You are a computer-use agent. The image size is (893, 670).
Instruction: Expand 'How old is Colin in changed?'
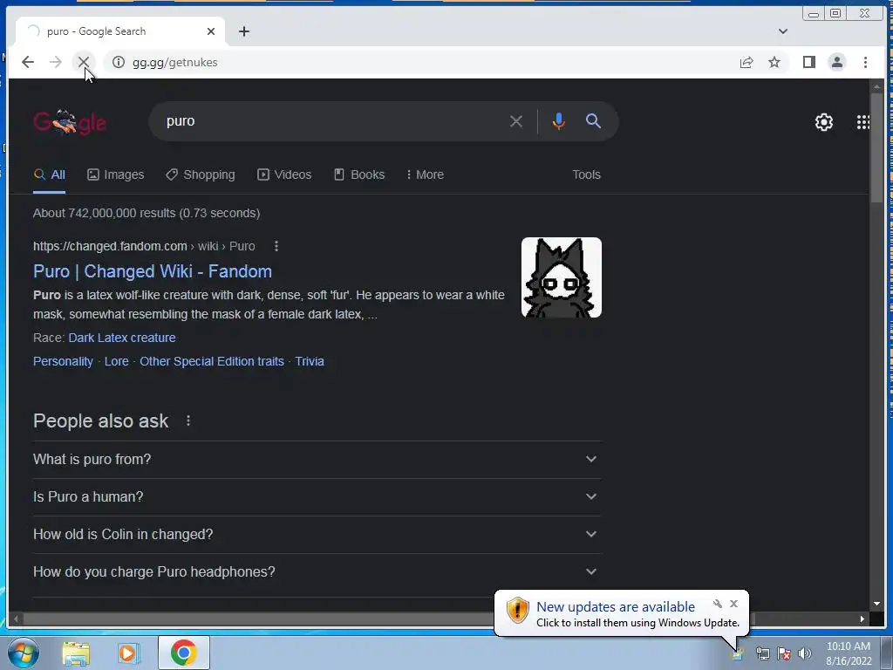317,535
